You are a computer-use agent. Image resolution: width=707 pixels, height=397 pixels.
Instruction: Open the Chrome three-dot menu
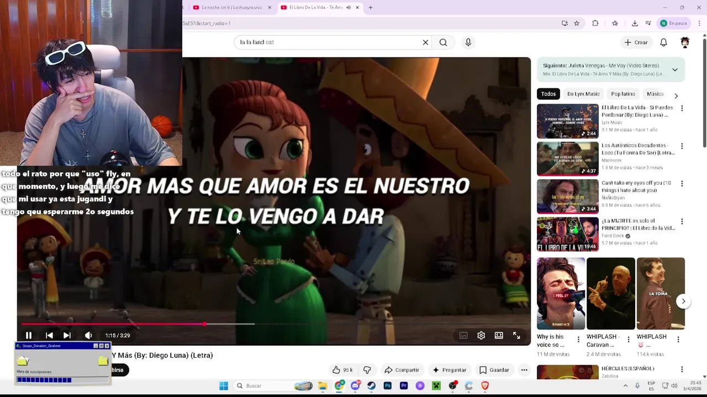699,23
